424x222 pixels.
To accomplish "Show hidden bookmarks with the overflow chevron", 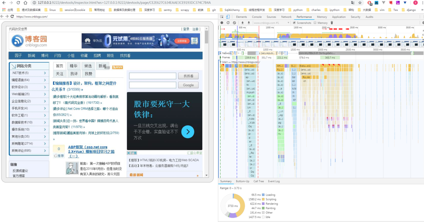I will tap(423, 9).
